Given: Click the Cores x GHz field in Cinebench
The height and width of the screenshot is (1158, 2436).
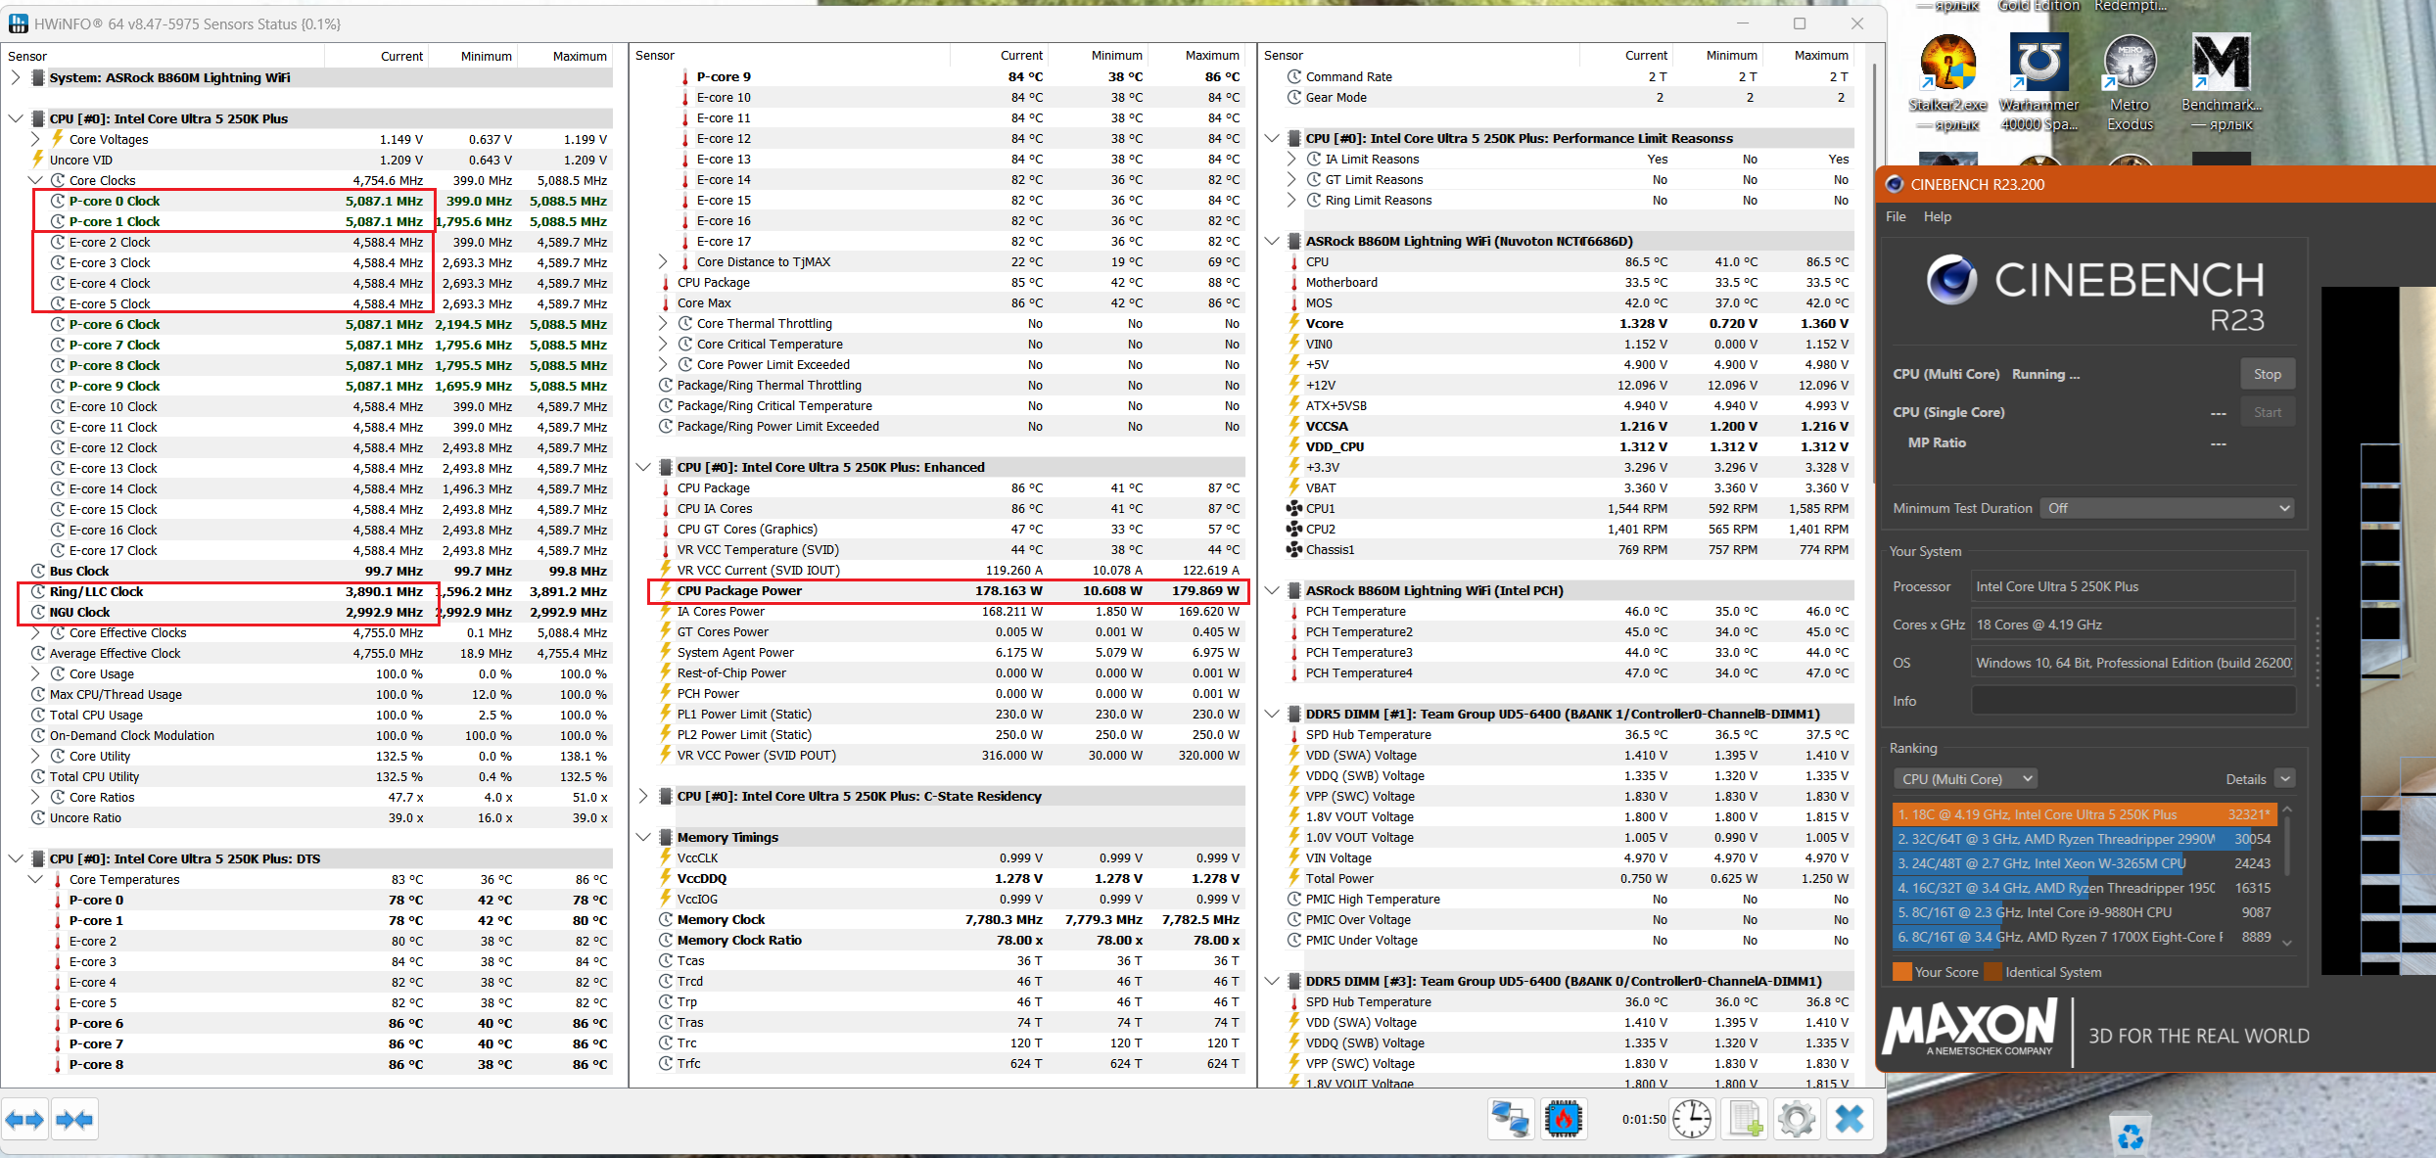Looking at the screenshot, I should click(x=2132, y=625).
